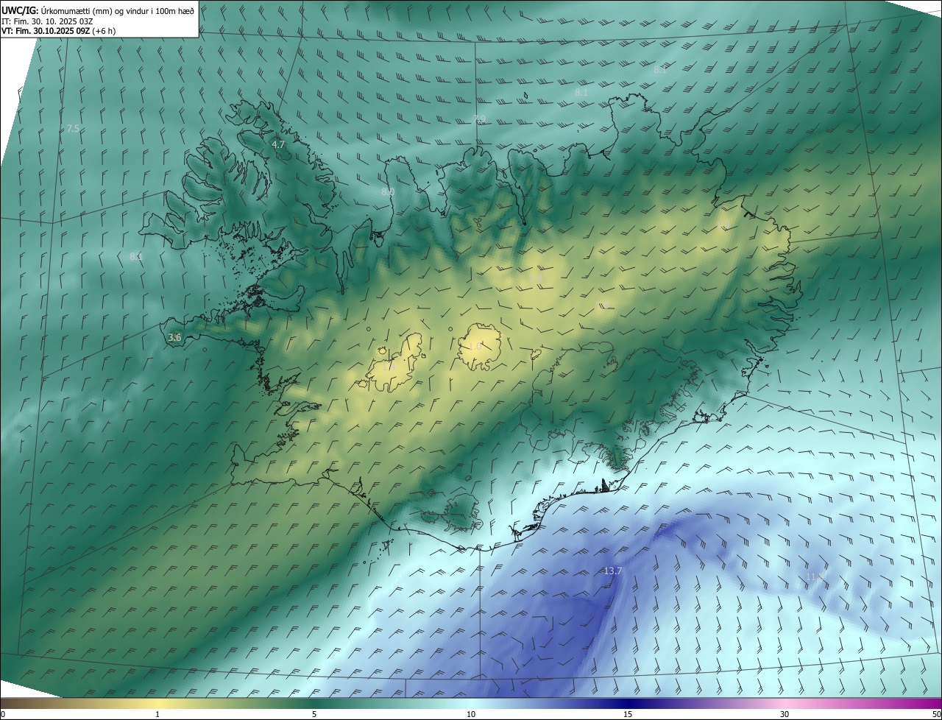This screenshot has height=720, width=942.
Task: Click the 50 tick on the color scale
Action: (936, 714)
